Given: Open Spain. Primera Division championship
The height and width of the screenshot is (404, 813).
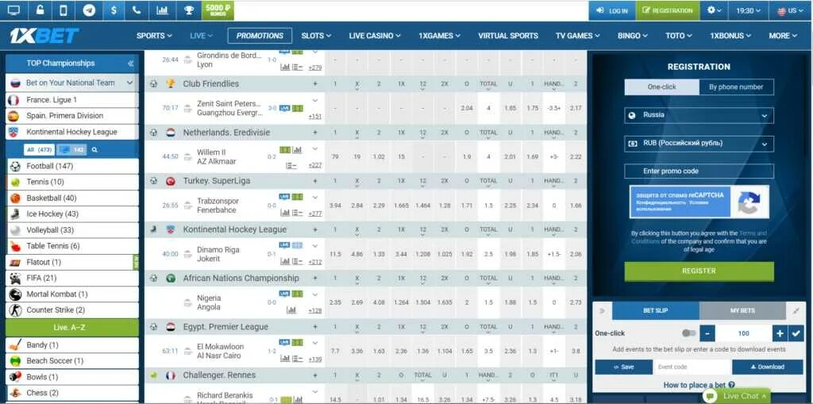Looking at the screenshot, I should point(72,116).
